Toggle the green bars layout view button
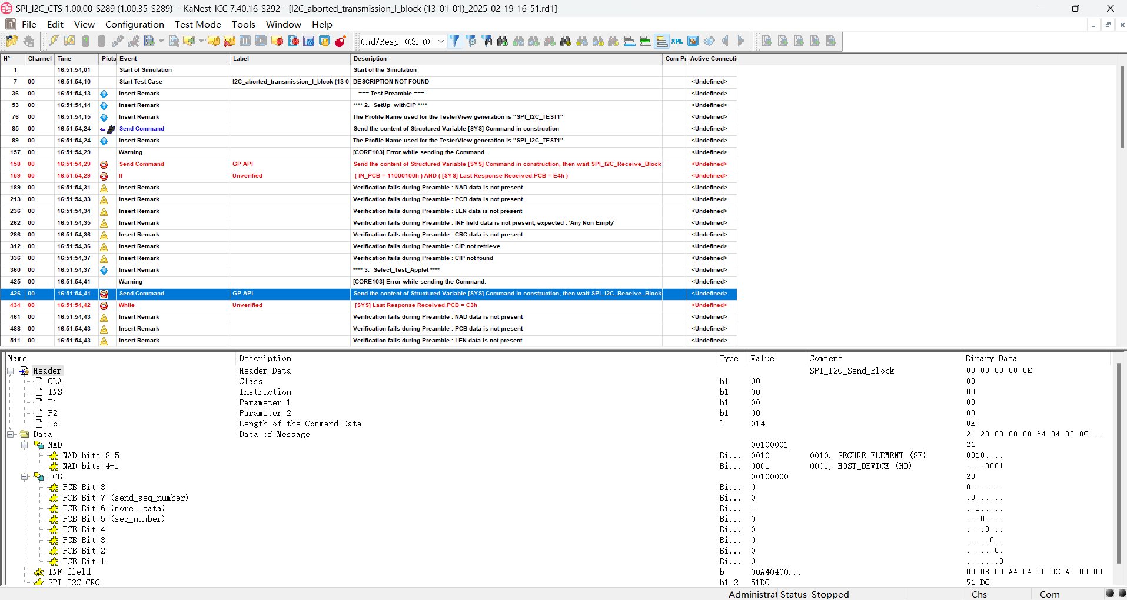Viewport: 1127px width, 600px height. pyautogui.click(x=646, y=41)
